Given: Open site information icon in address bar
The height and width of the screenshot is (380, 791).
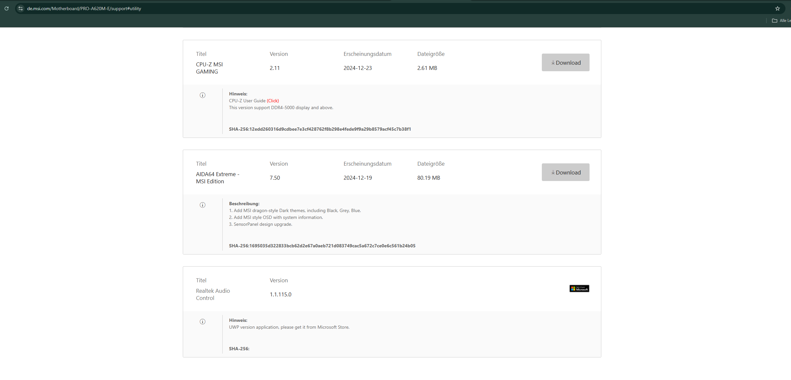Looking at the screenshot, I should pos(21,8).
